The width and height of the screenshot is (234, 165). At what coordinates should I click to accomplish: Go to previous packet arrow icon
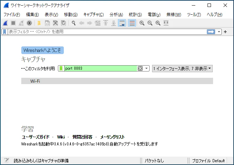point(82,23)
